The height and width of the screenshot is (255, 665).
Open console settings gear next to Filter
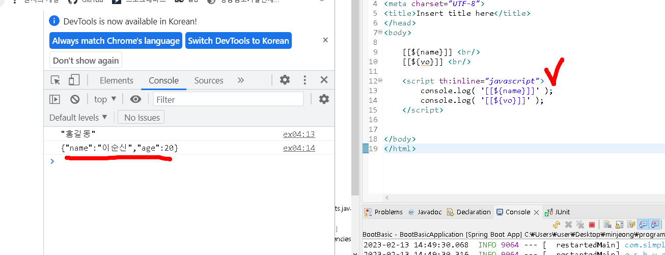coord(324,99)
